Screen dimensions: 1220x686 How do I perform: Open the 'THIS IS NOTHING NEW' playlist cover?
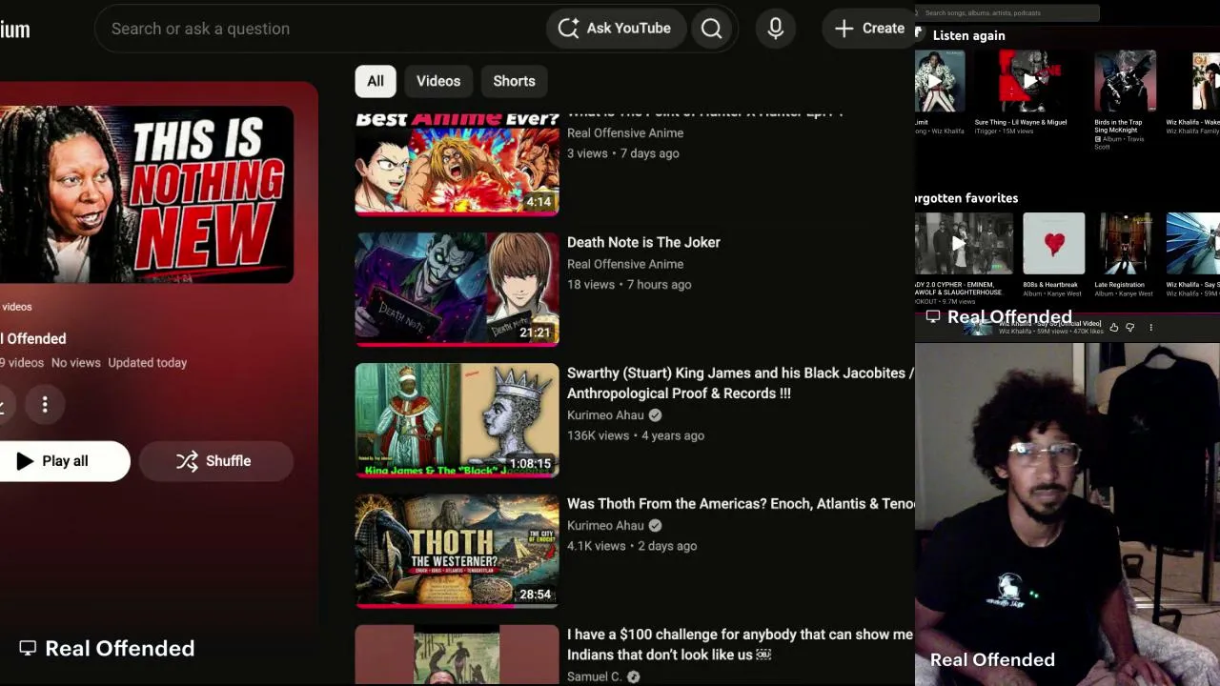pyautogui.click(x=147, y=194)
